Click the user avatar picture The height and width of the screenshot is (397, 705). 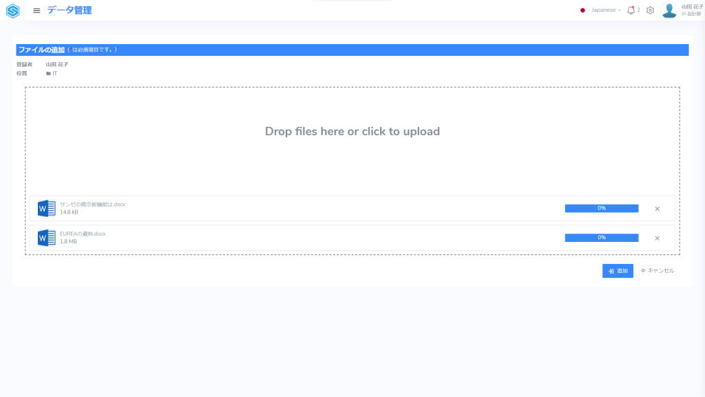669,10
